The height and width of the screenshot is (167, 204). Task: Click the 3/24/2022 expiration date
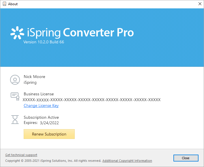click(49, 123)
